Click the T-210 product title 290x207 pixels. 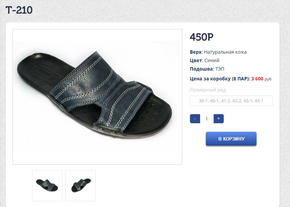coord(19,10)
